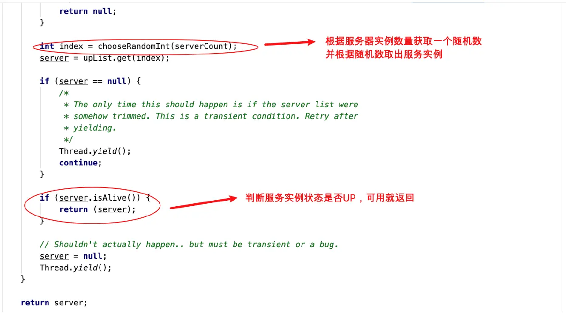The width and height of the screenshot is (566, 313).
Task: Click the return null statement at top
Action: pos(88,11)
